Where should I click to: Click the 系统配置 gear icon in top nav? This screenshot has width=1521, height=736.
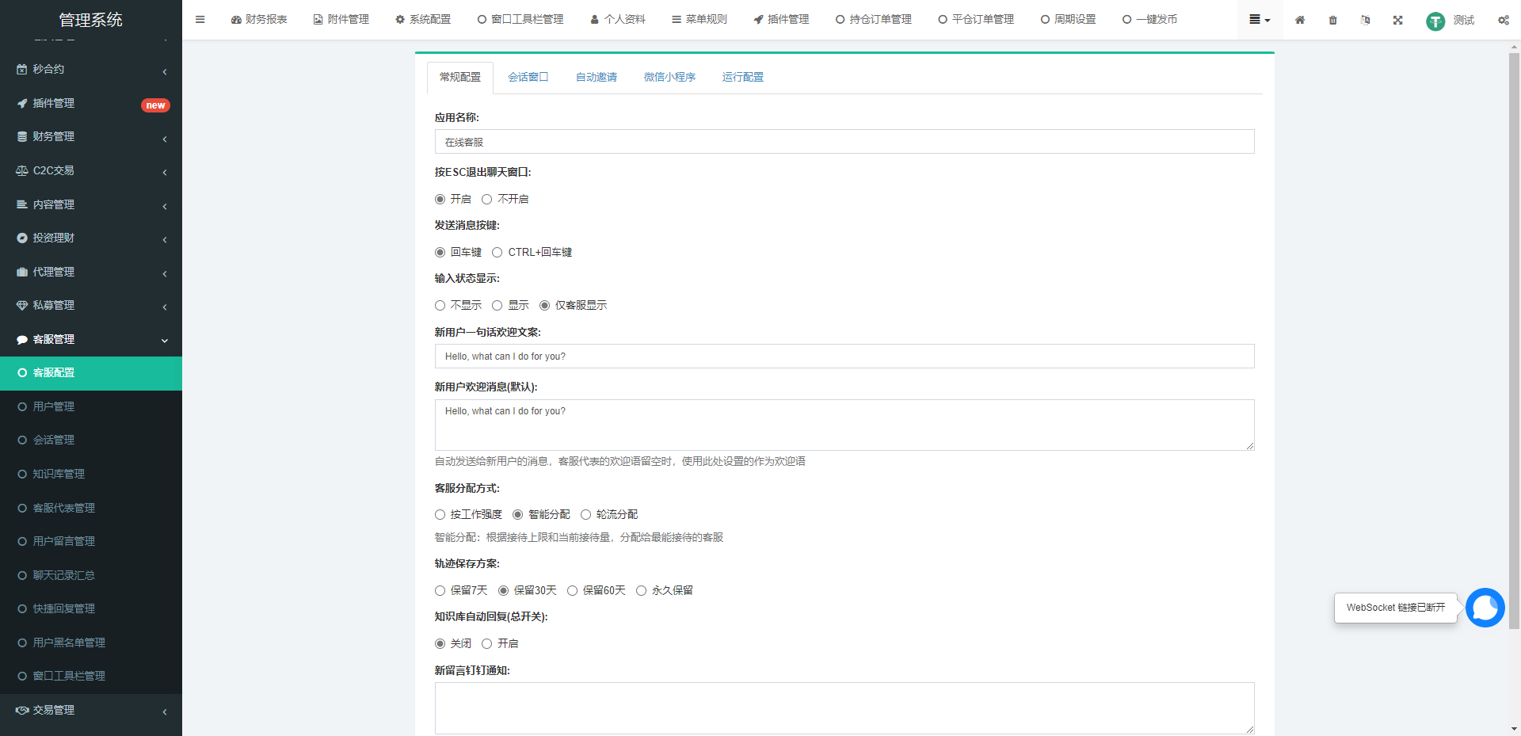point(400,20)
